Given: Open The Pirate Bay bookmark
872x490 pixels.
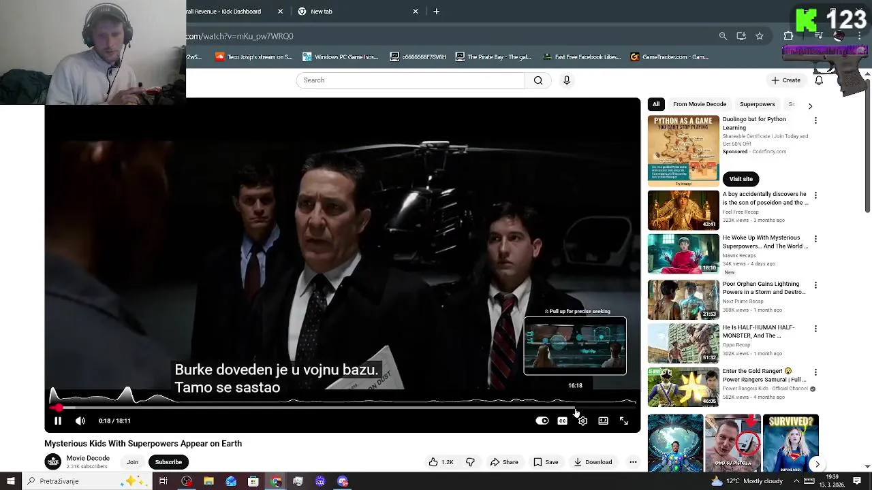Looking at the screenshot, I should [x=493, y=57].
